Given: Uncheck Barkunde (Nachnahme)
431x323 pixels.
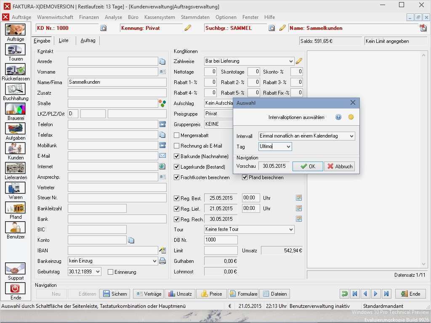Looking at the screenshot, I should tap(176, 156).
